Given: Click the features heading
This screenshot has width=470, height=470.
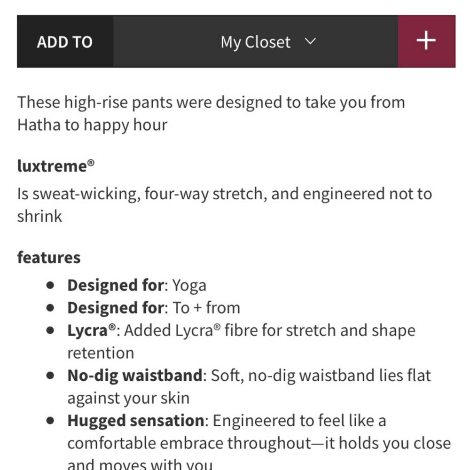Looking at the screenshot, I should (x=49, y=258).
